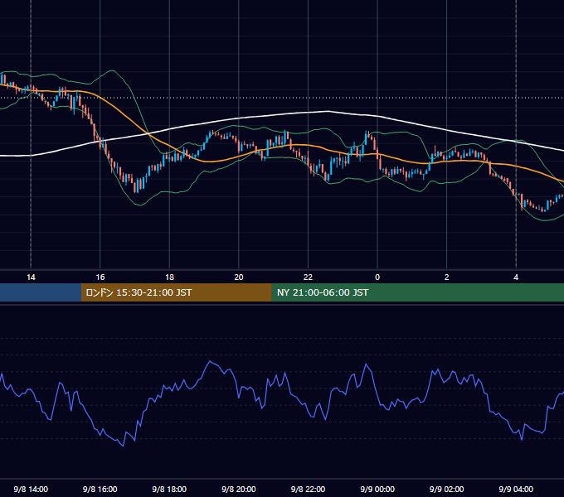Click the London session bar 15:30-21:00 JST
This screenshot has height=497, width=564.
coord(176,292)
